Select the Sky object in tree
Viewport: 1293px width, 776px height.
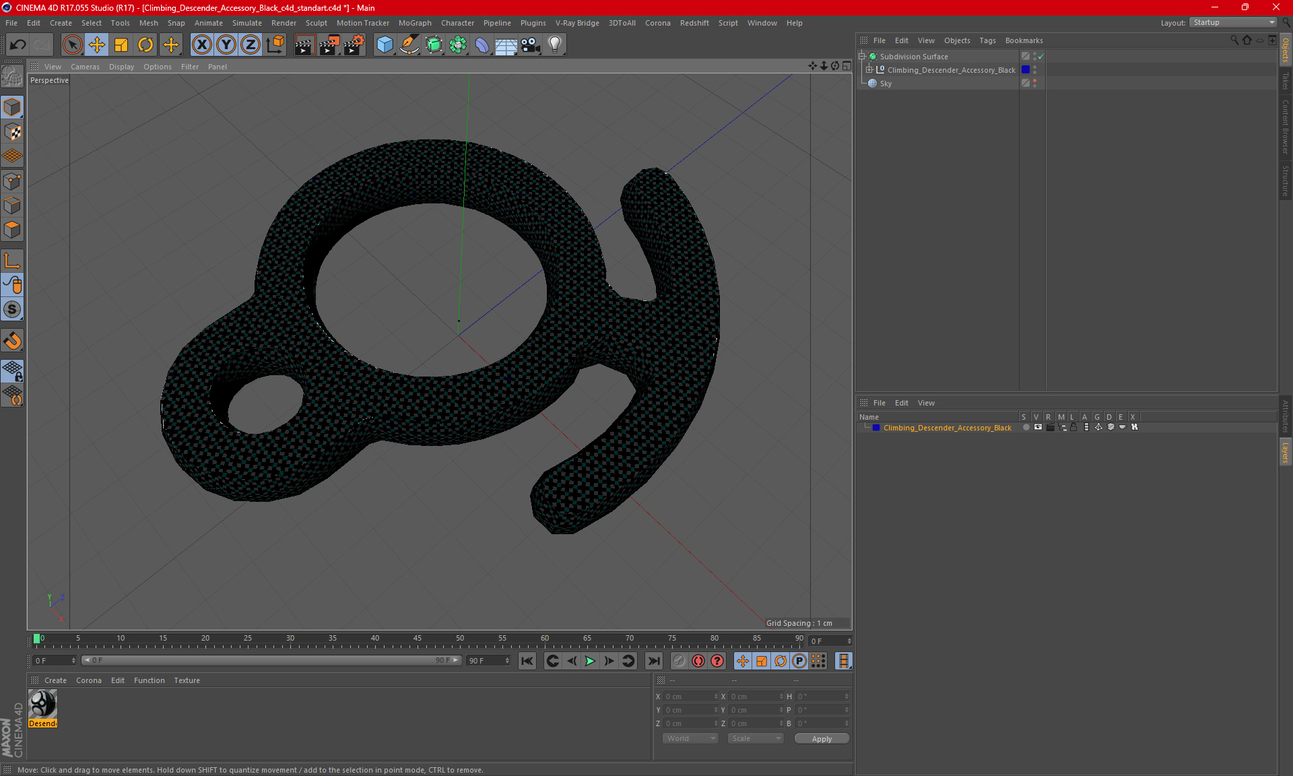point(886,84)
